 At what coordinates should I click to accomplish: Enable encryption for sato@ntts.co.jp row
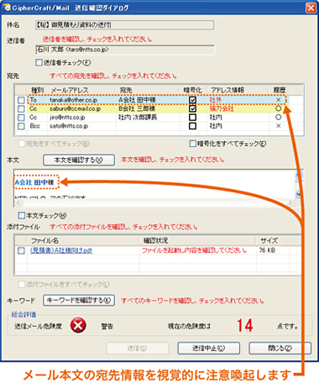[x=192, y=126]
